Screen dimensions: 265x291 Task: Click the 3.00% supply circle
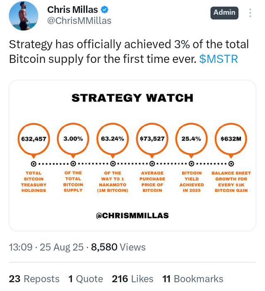tap(73, 139)
